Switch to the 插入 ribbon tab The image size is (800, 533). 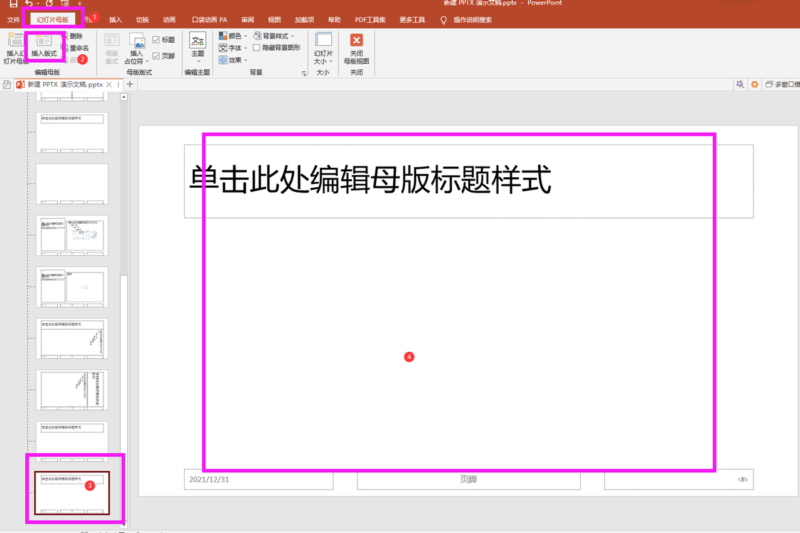(x=115, y=20)
